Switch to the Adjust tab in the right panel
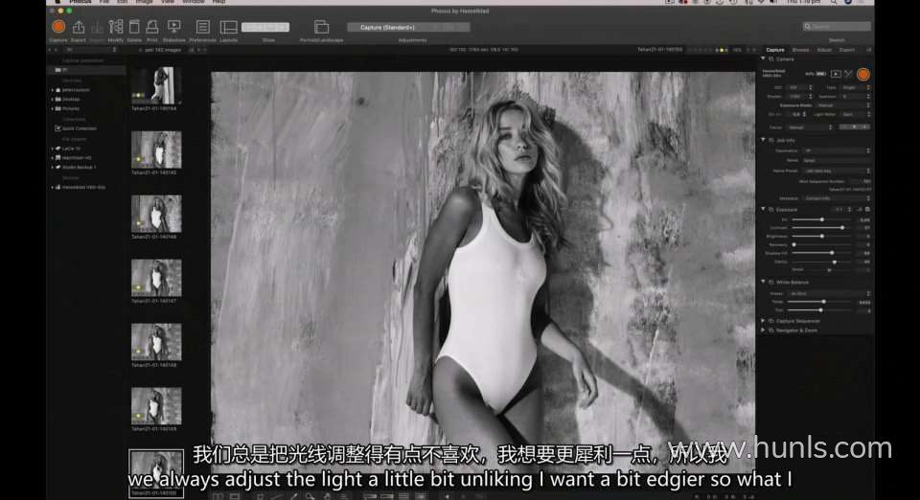The image size is (920, 500). click(824, 50)
